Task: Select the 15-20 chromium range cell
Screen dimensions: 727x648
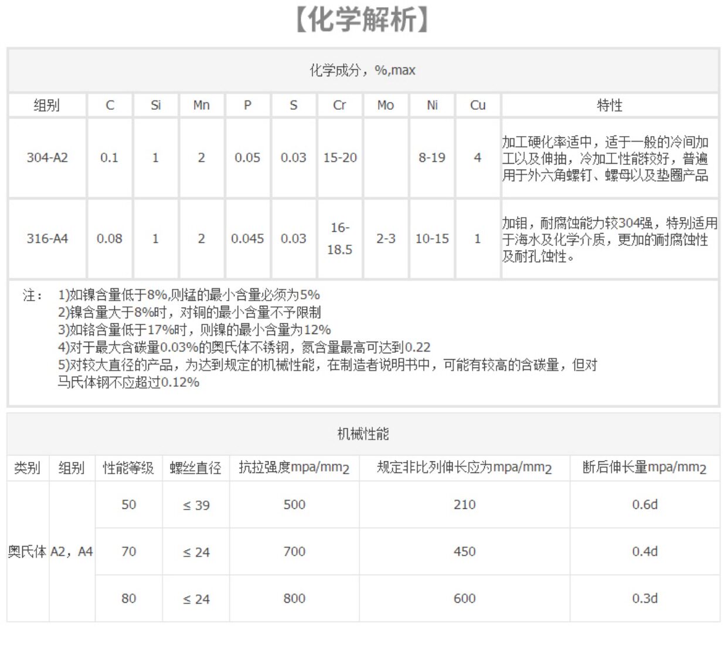Action: 340,158
